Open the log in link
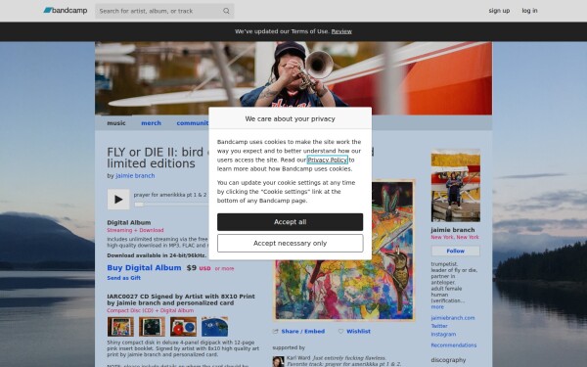 click(x=529, y=11)
